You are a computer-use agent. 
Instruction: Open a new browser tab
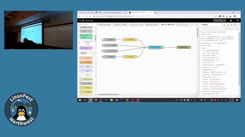click(x=156, y=13)
